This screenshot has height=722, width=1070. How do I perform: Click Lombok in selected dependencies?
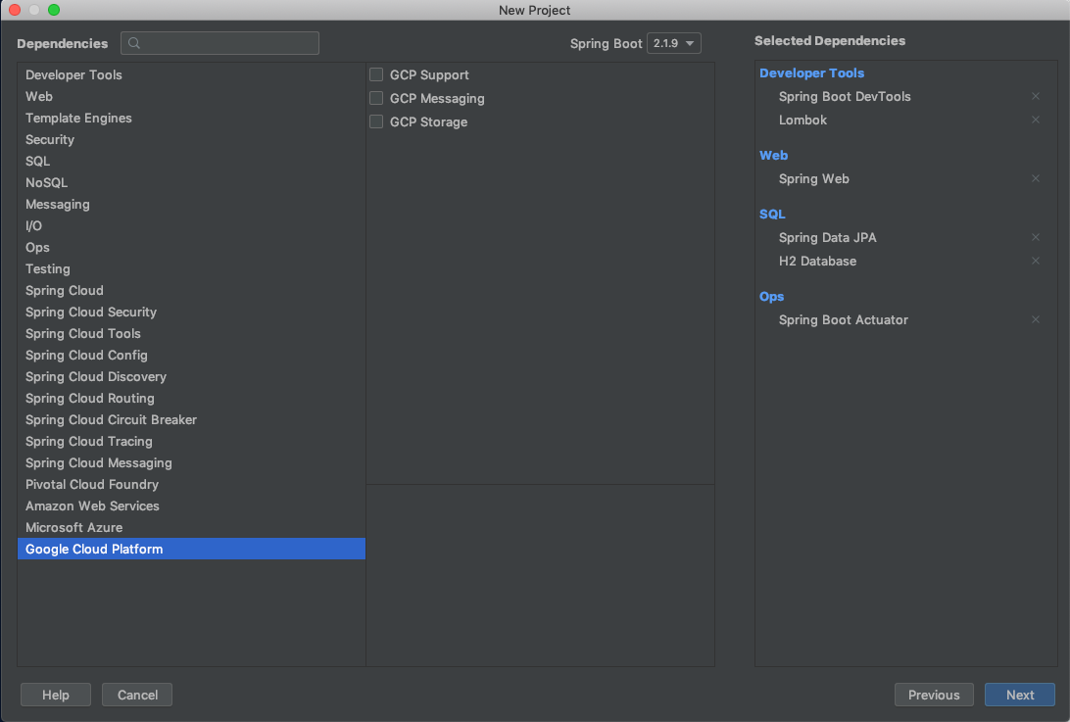pos(802,120)
